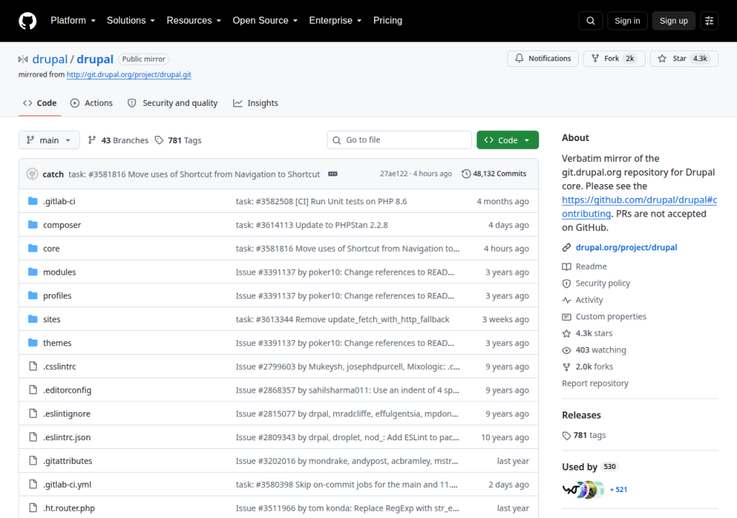This screenshot has height=518, width=737.
Task: Open the search magnifier icon in the header
Action: [x=590, y=21]
